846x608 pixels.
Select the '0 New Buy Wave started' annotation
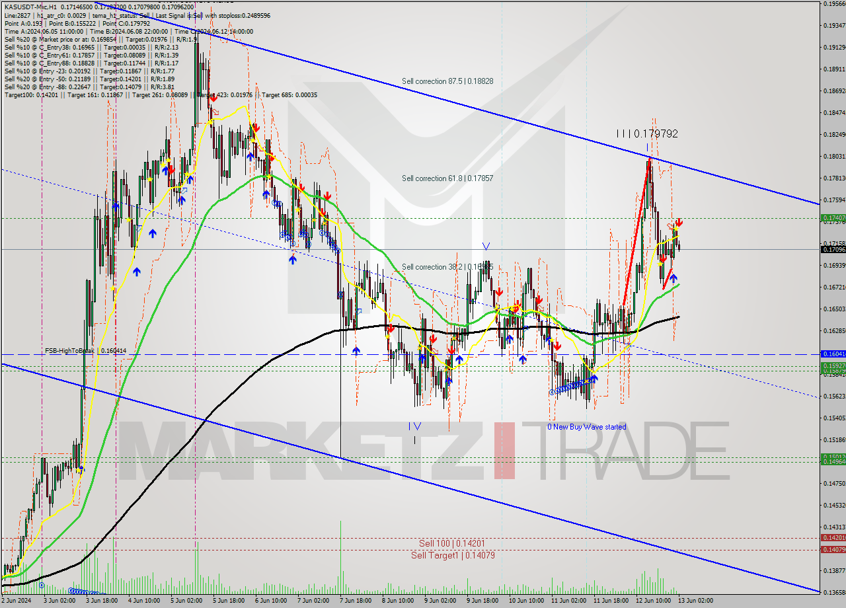[x=586, y=427]
